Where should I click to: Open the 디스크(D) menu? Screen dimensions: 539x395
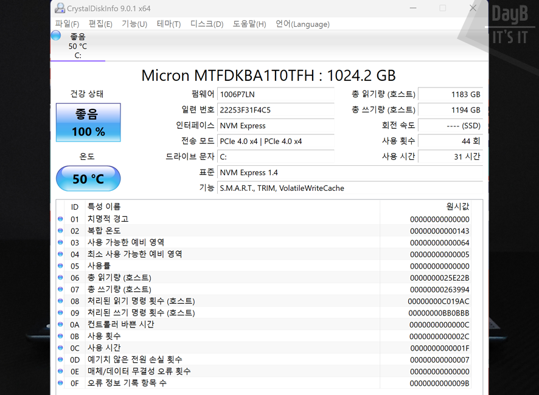click(207, 24)
